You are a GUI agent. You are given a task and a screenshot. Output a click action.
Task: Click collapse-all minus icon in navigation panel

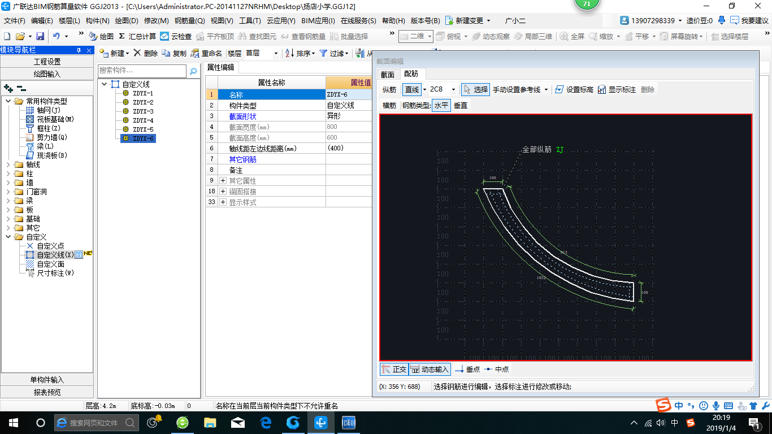tap(21, 88)
